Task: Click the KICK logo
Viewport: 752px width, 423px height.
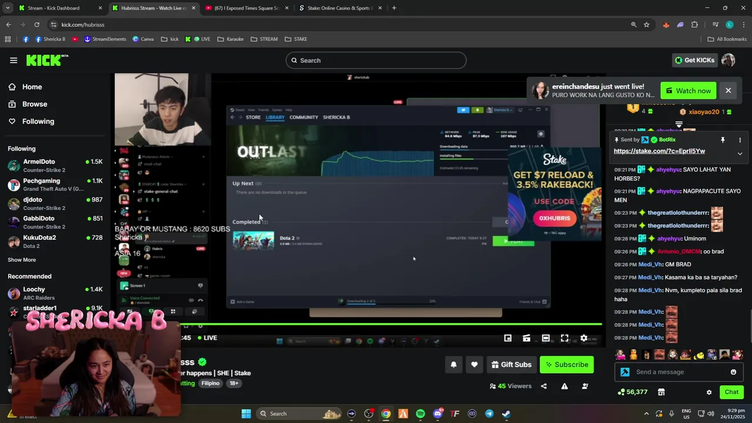Action: 47,60
